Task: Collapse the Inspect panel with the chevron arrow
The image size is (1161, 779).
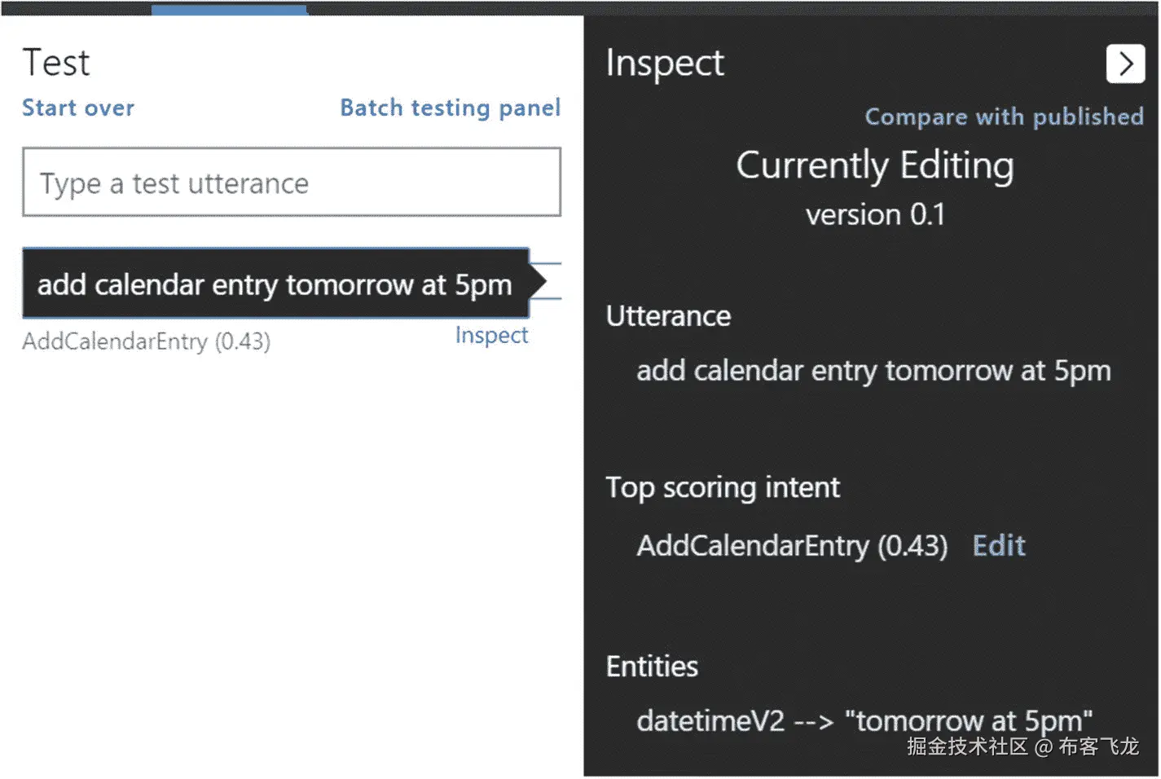Action: pyautogui.click(x=1125, y=64)
